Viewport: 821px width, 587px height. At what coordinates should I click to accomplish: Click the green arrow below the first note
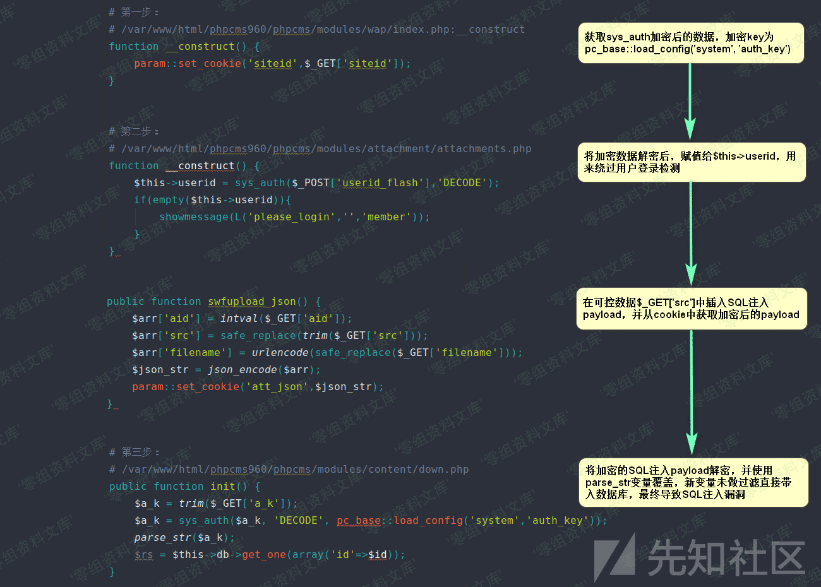pos(690,102)
